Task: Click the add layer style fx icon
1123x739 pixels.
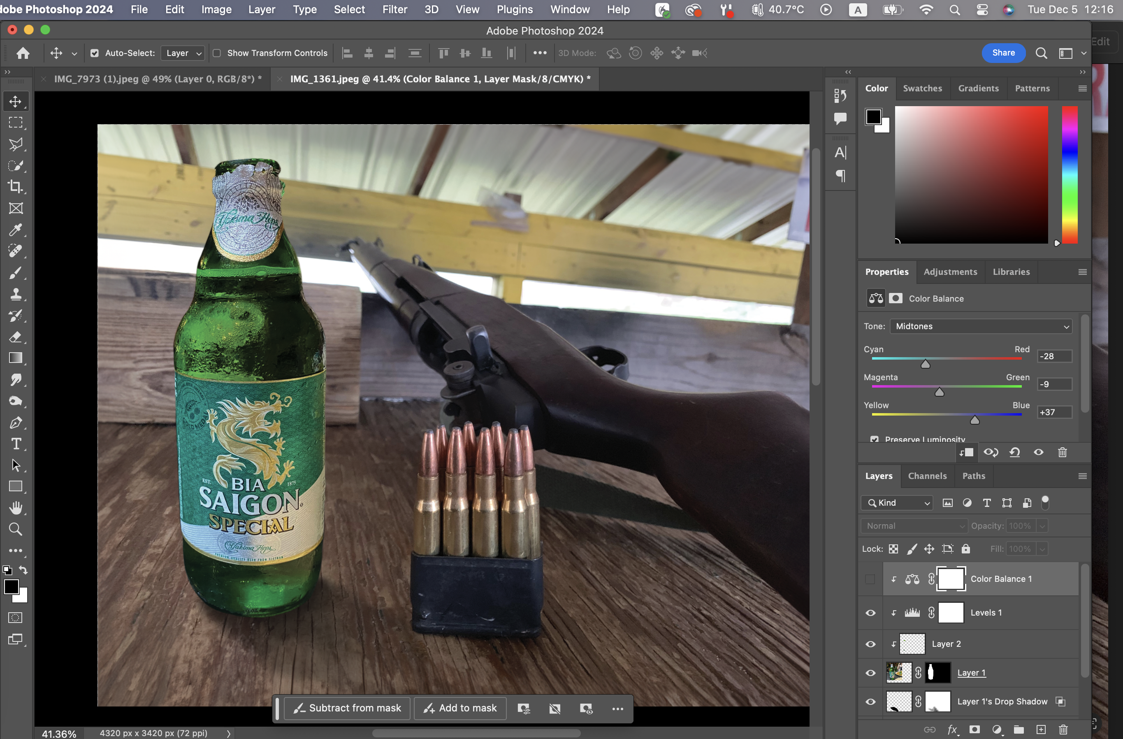Action: click(x=952, y=730)
